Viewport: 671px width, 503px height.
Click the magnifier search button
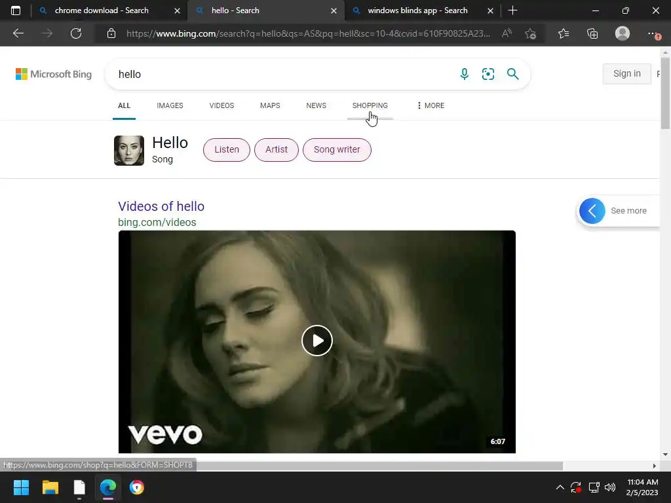coord(512,74)
